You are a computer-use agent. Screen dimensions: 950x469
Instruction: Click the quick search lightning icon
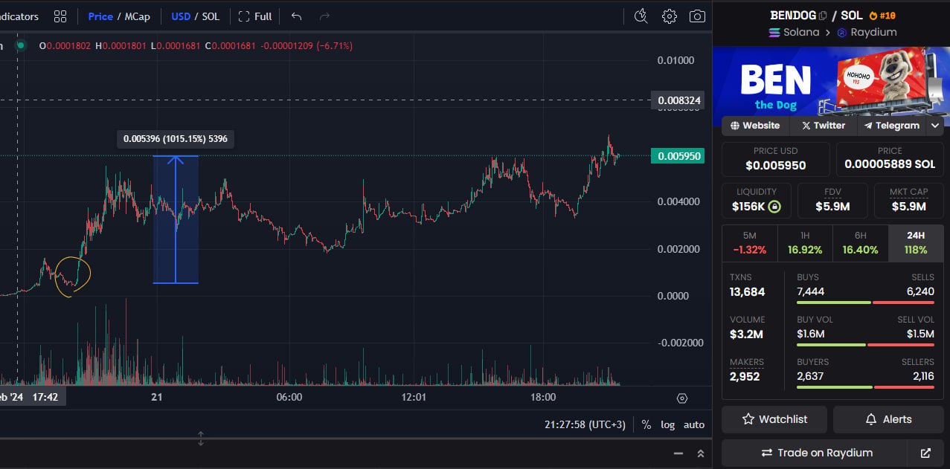641,16
